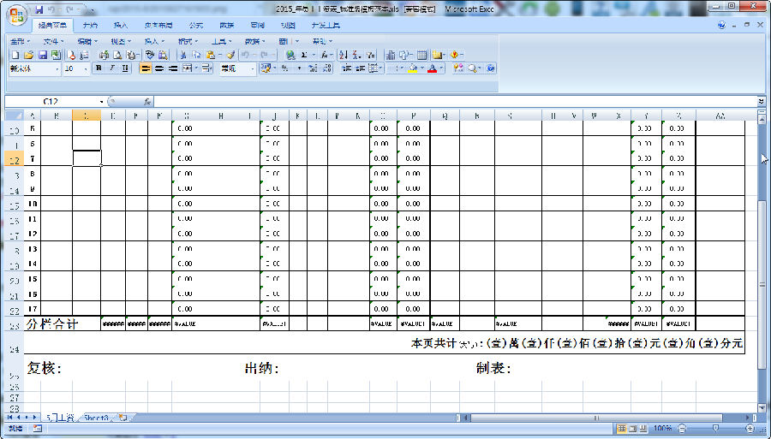Zoom in with the plus button
This screenshot has height=439, width=771.
(750, 429)
